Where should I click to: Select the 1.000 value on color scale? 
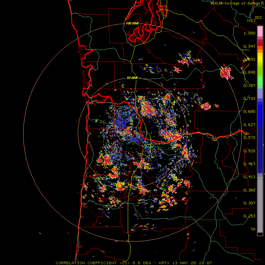click(x=249, y=33)
